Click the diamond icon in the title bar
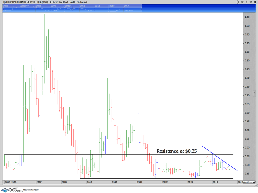The image size is (258, 193). point(238,2)
